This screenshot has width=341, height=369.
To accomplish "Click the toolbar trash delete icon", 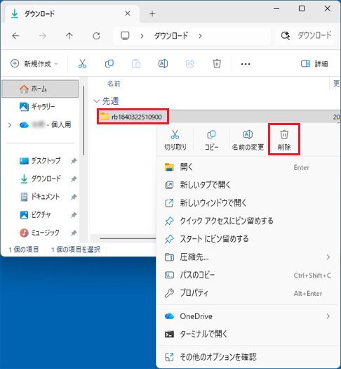I will click(217, 63).
